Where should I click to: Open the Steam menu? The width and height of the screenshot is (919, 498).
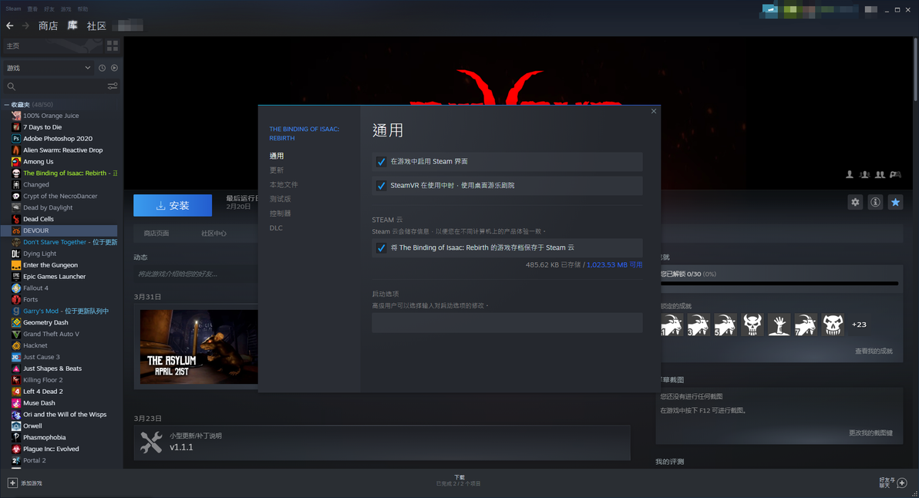point(13,8)
